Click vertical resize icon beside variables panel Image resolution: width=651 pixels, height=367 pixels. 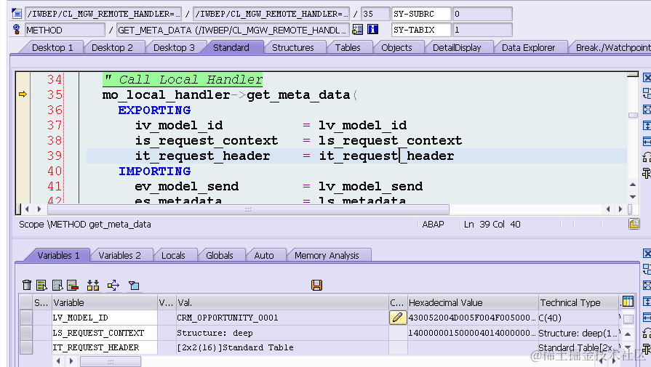[647, 302]
